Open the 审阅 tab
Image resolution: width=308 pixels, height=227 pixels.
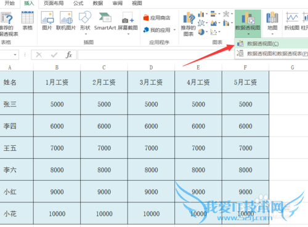pyautogui.click(x=118, y=3)
